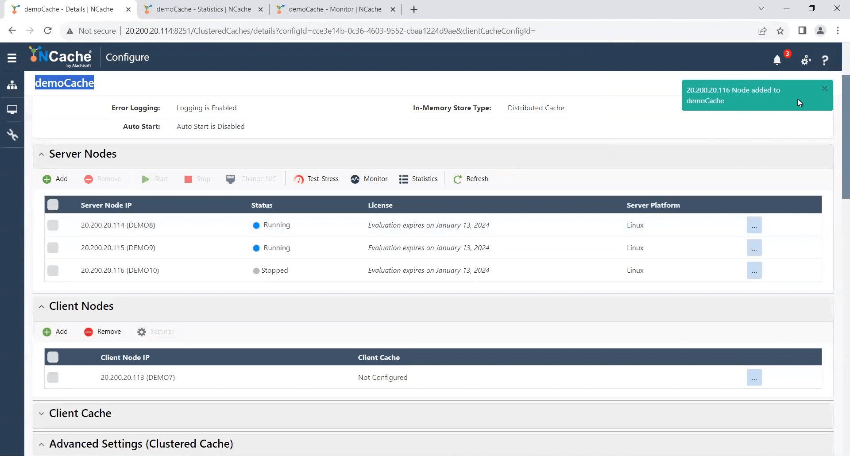The height and width of the screenshot is (456, 850).
Task: Select all server nodes header checkbox
Action: tap(53, 205)
